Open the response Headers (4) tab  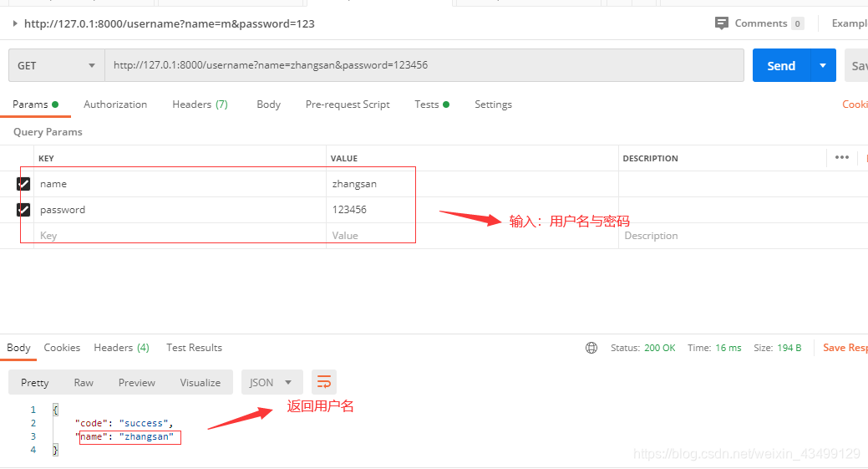pyautogui.click(x=121, y=348)
